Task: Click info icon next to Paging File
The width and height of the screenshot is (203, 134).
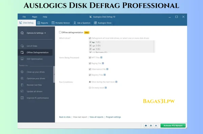Action: pos(103,63)
